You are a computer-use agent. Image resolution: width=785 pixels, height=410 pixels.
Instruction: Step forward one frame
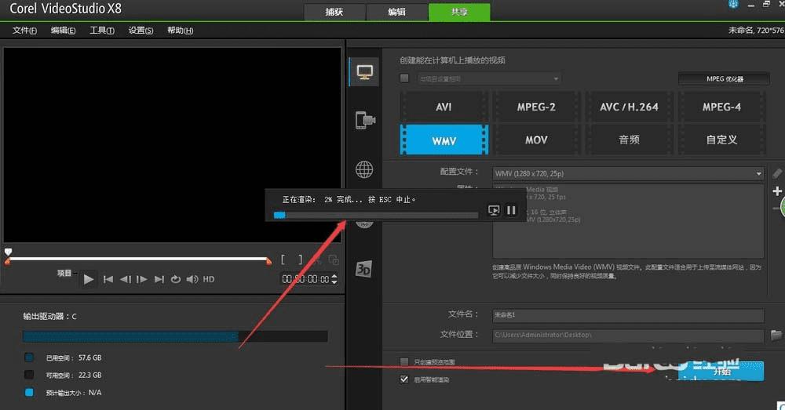coord(141,279)
